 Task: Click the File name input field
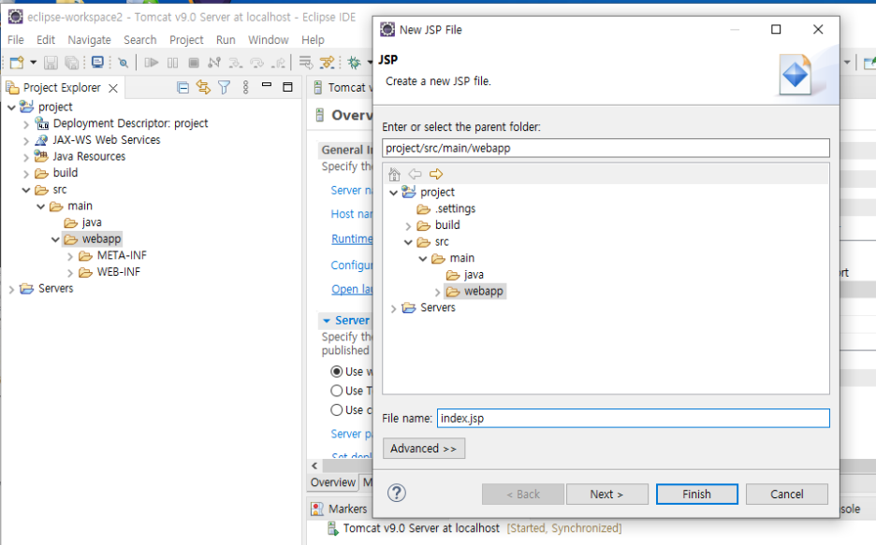(x=633, y=419)
